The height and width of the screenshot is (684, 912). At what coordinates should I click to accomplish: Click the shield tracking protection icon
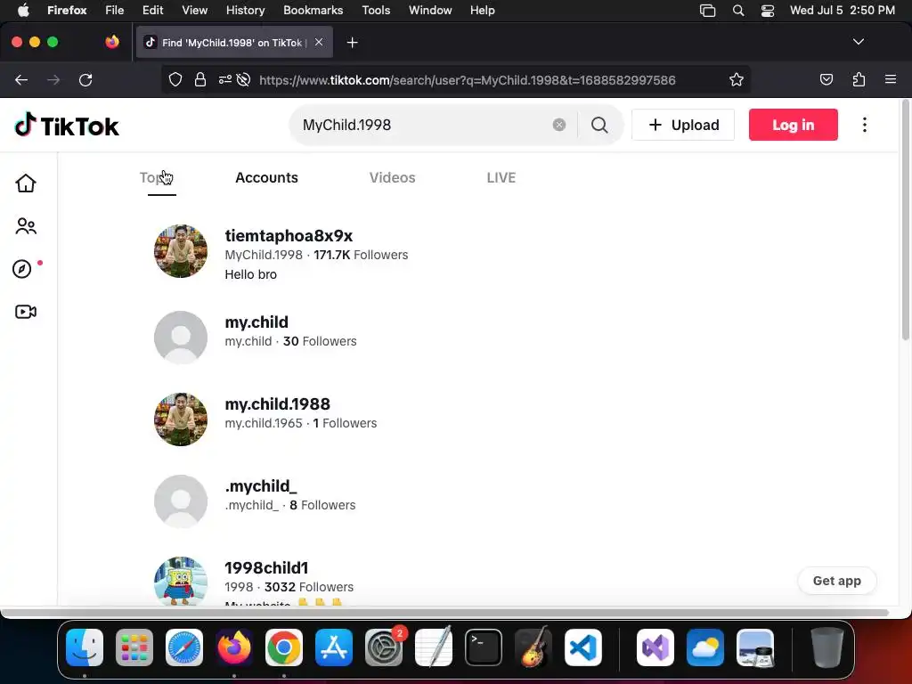tap(175, 79)
